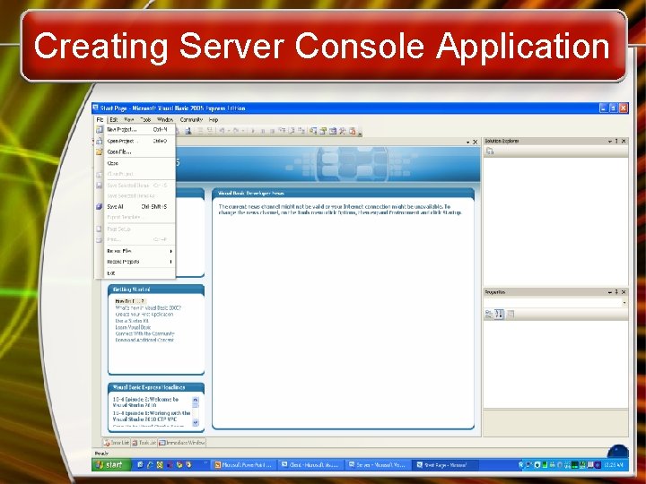The image size is (646, 484).
Task: Click the Break All pause icon
Action: click(263, 131)
